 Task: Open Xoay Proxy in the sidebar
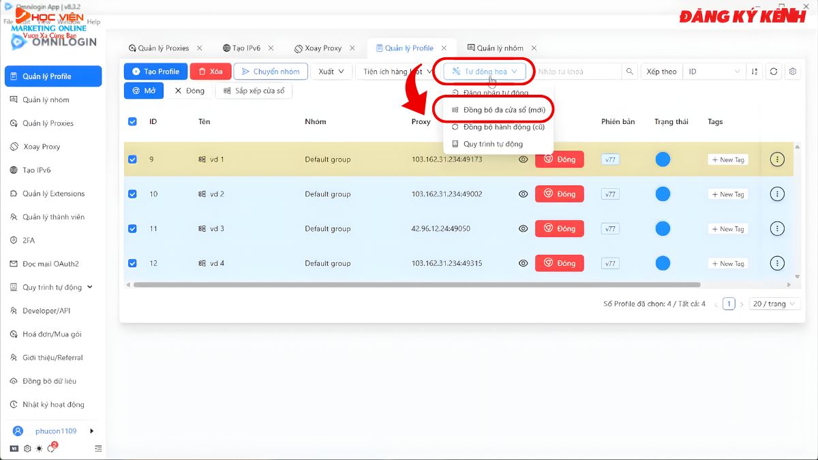point(42,147)
